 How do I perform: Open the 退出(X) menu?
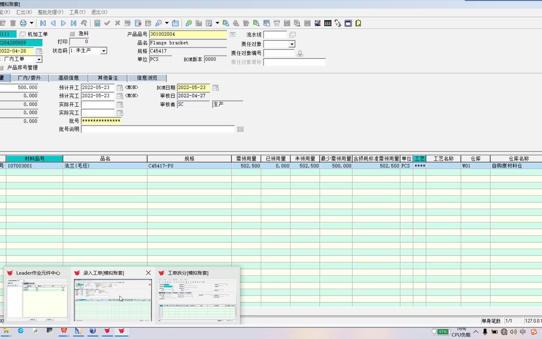(x=99, y=12)
